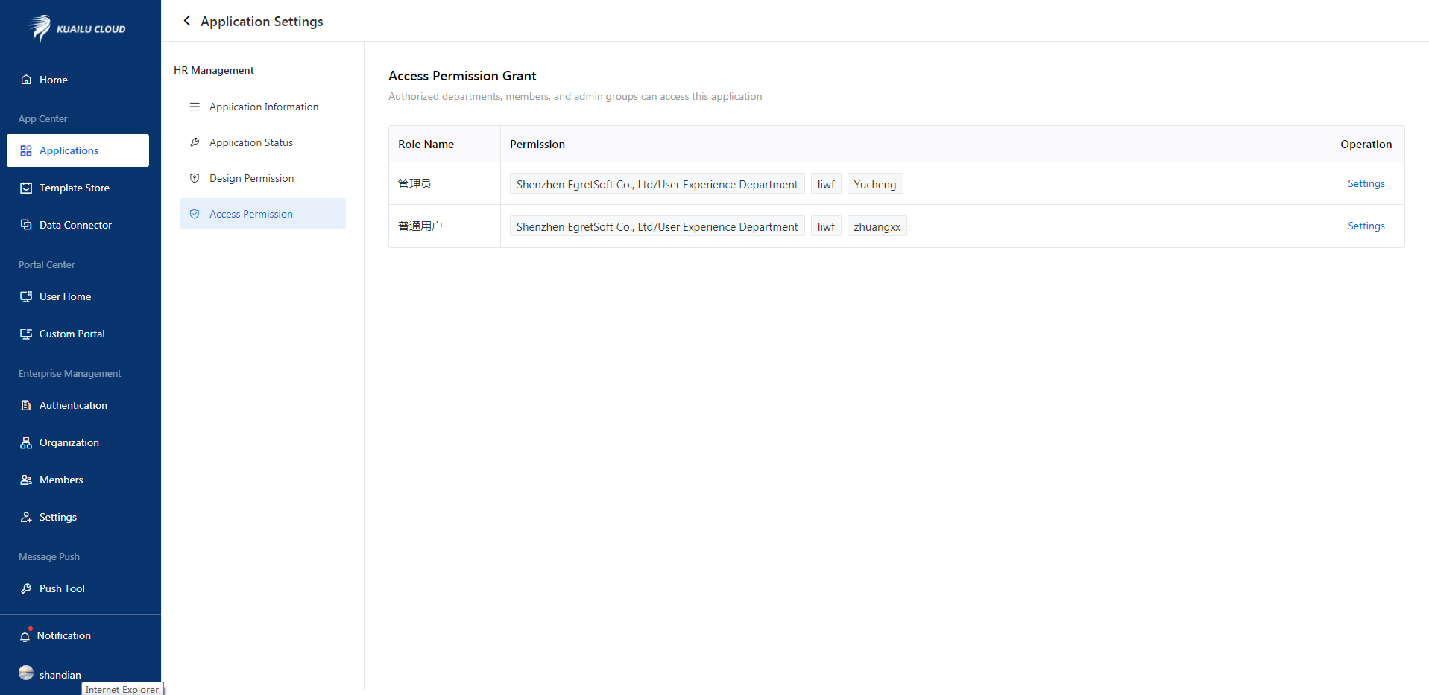Image resolution: width=1429 pixels, height=695 pixels.
Task: Click the Data Connector icon
Action: pyautogui.click(x=26, y=225)
